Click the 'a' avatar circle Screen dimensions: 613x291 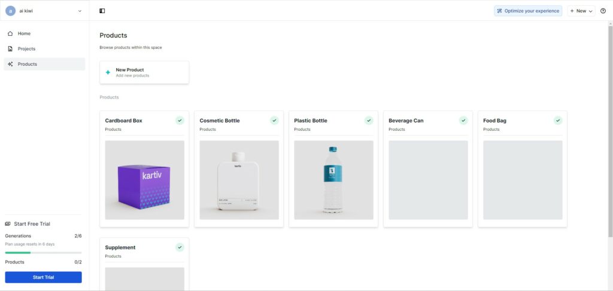click(x=10, y=11)
